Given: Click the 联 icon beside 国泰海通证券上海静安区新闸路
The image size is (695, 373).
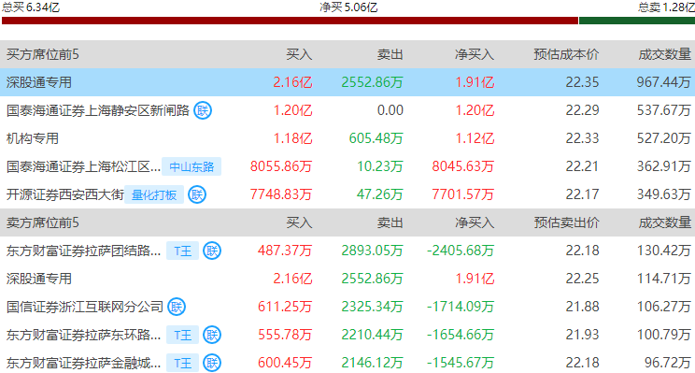Looking at the screenshot, I should (x=203, y=110).
